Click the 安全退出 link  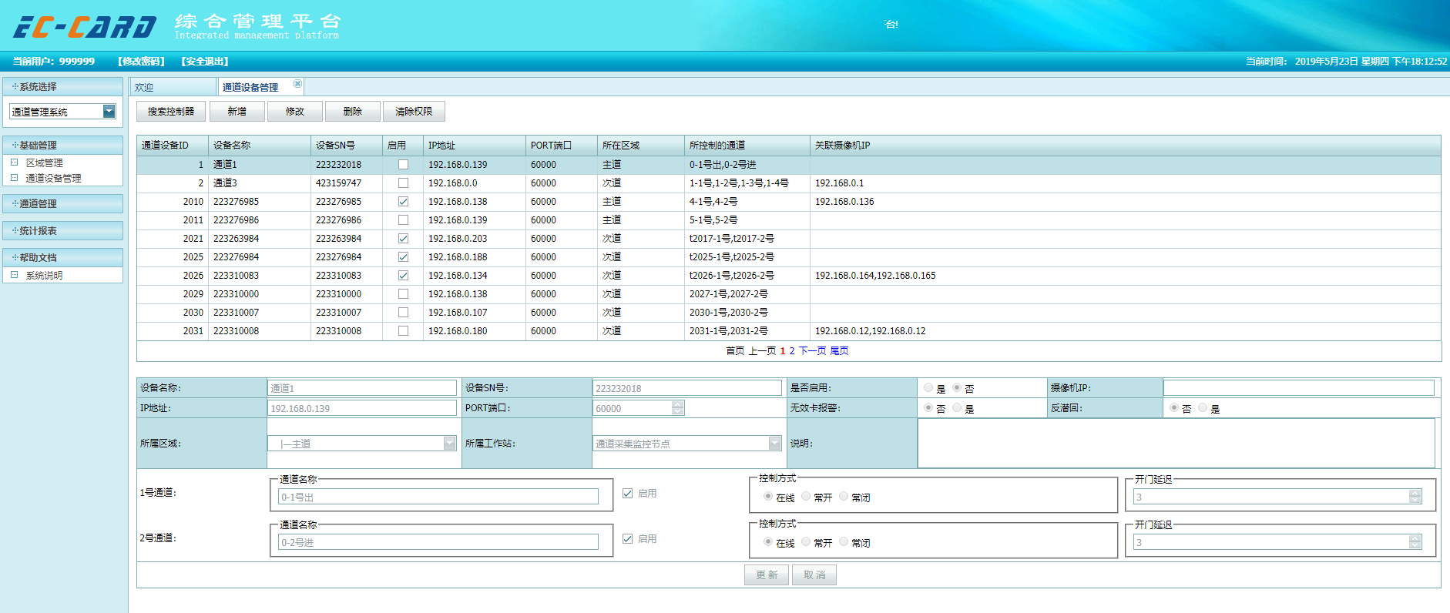(206, 62)
